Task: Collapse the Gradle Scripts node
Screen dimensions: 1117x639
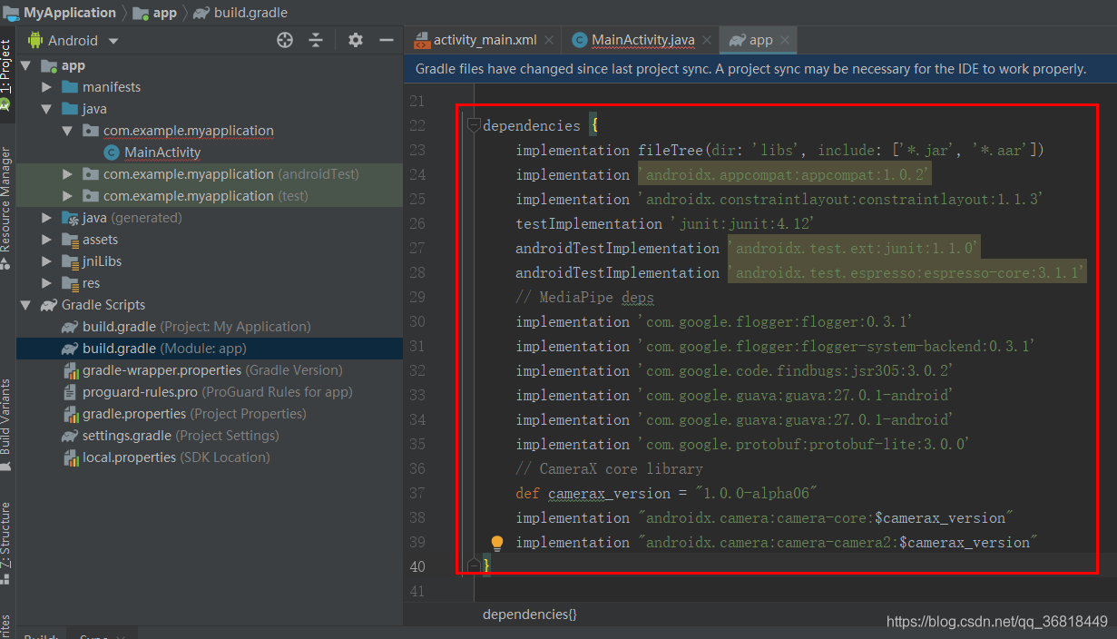Action: pyautogui.click(x=25, y=305)
